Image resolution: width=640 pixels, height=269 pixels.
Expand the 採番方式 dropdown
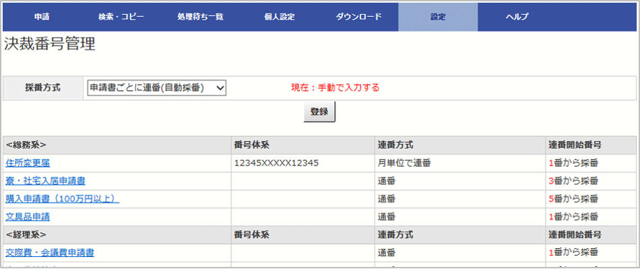point(158,87)
